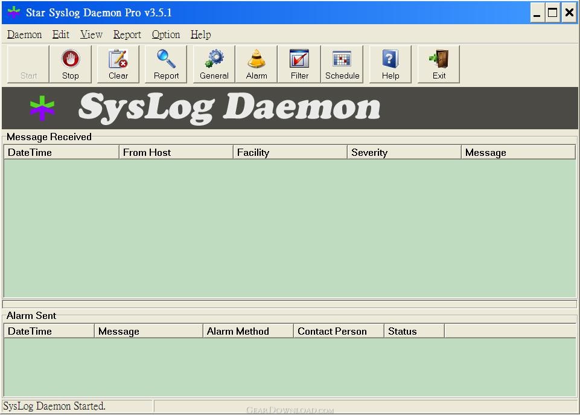Open the Help menu
The height and width of the screenshot is (415, 580).
(x=200, y=34)
